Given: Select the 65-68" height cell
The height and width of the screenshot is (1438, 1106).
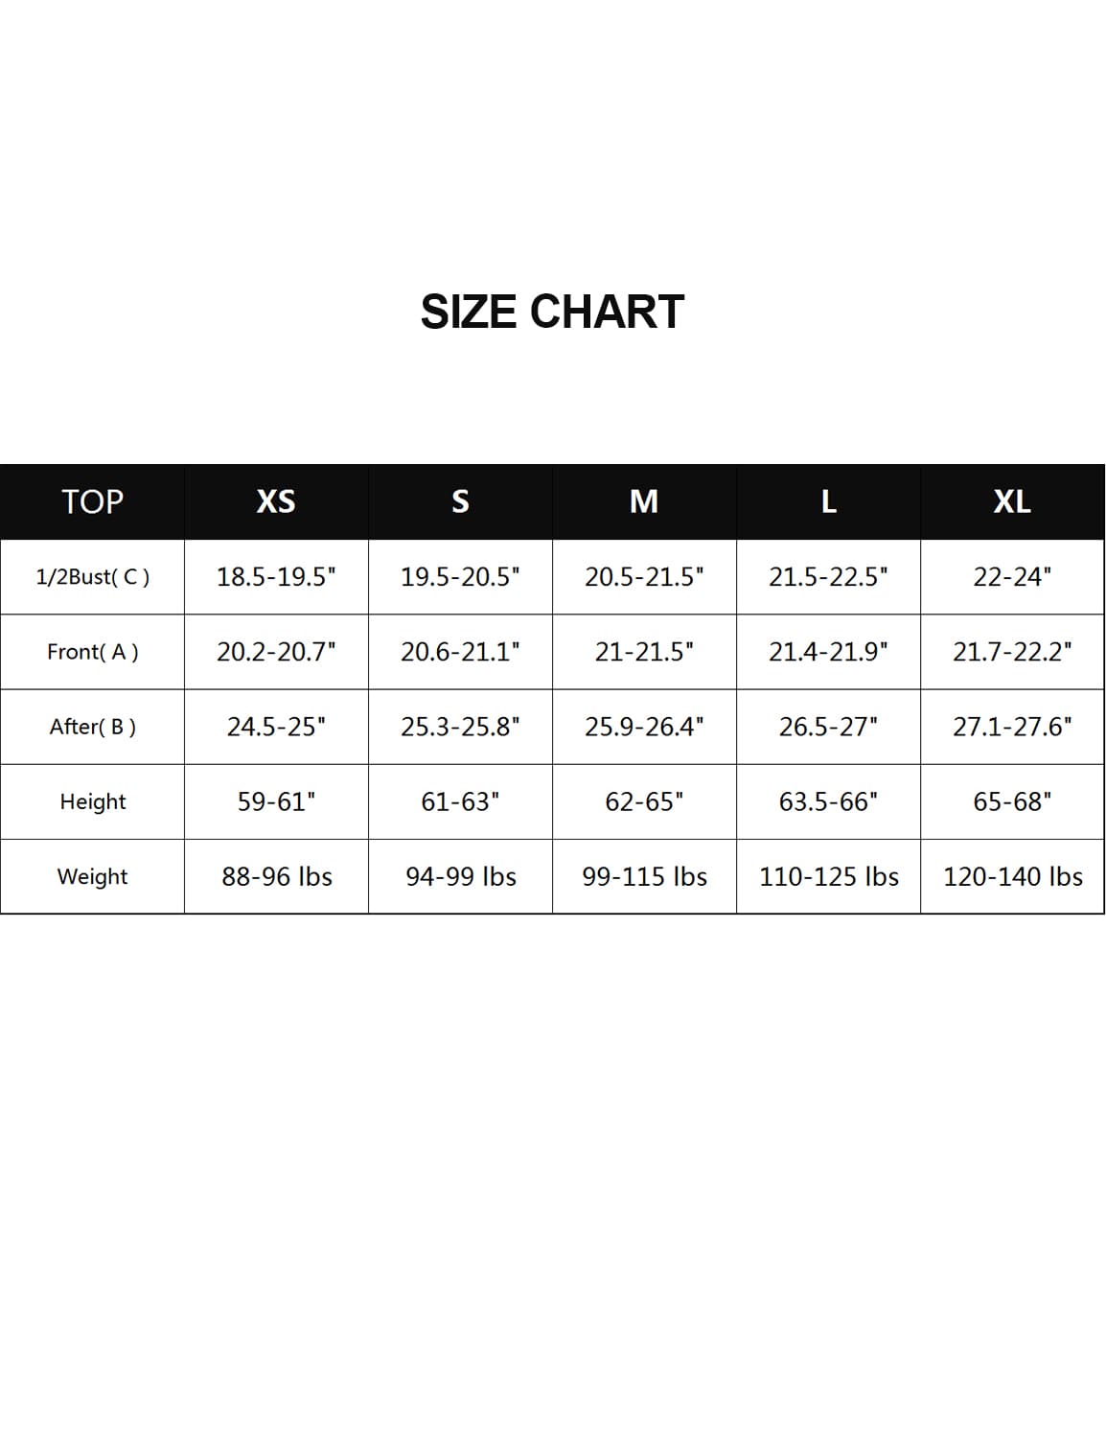Looking at the screenshot, I should pyautogui.click(x=1012, y=801).
